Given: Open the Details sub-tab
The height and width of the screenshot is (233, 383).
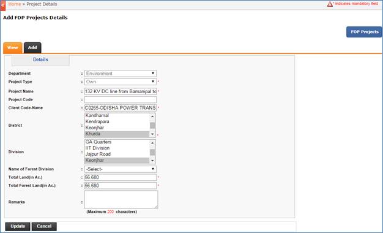Looking at the screenshot, I should pos(40,59).
